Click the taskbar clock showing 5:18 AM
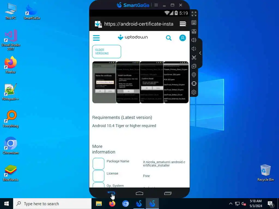Image resolution: width=279 pixels, height=209 pixels. point(256,204)
